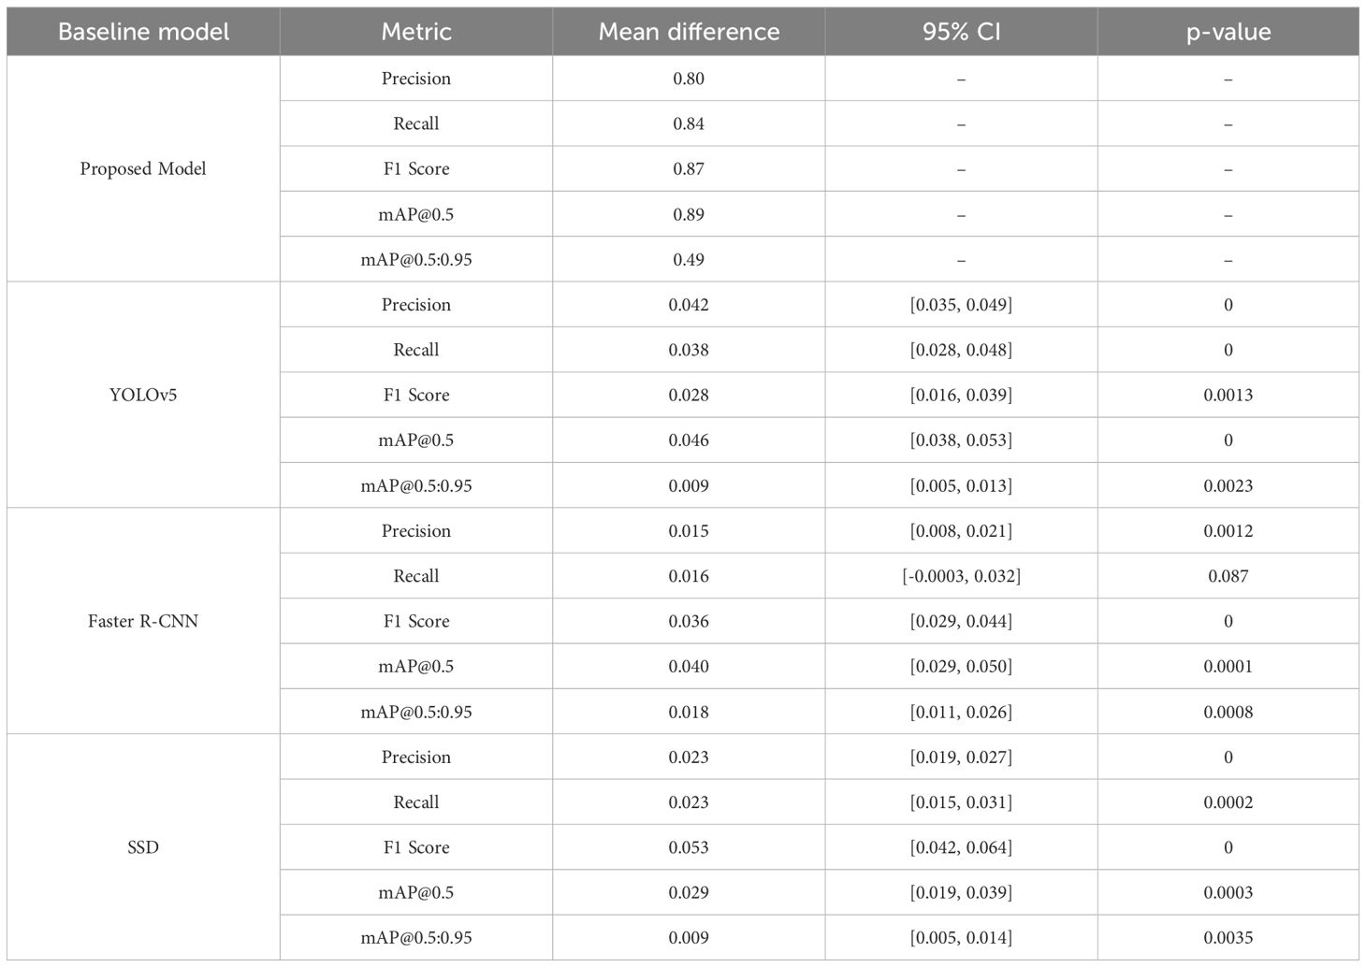Select the YOLOv5 baseline cell
The image size is (1366, 967).
click(x=143, y=395)
